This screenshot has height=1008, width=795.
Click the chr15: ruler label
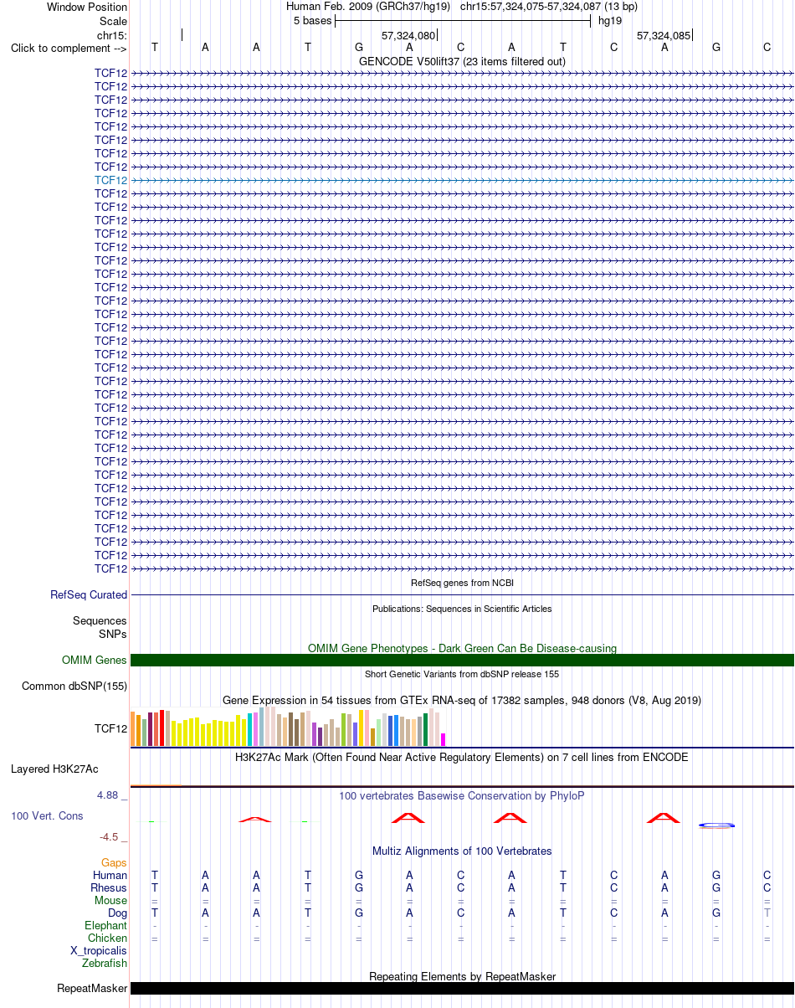(x=112, y=35)
